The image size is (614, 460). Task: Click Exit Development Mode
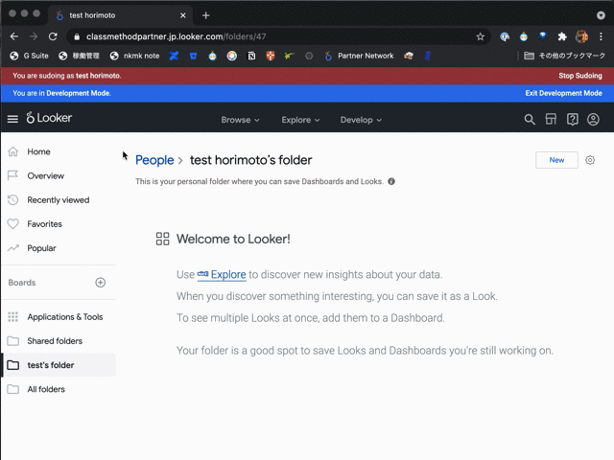pos(563,93)
